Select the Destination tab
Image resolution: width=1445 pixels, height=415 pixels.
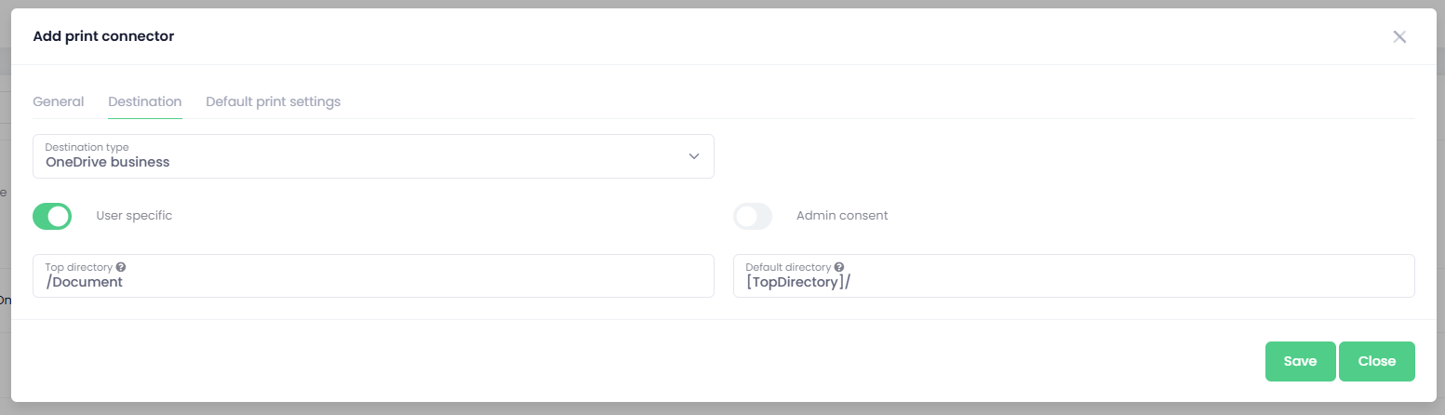(x=144, y=101)
